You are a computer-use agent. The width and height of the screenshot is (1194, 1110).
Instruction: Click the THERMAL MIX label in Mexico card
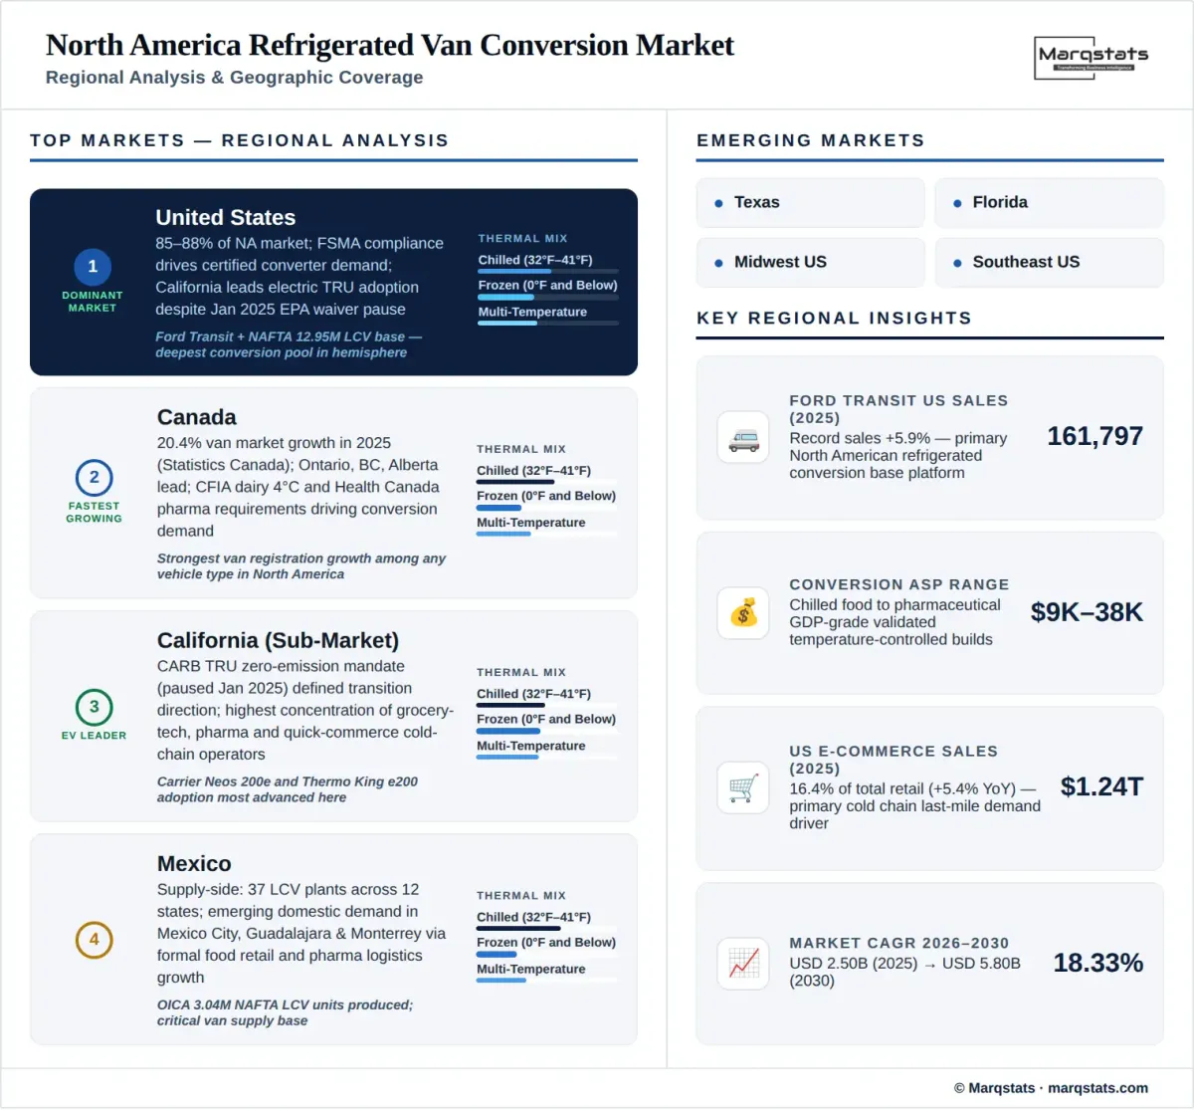521,896
